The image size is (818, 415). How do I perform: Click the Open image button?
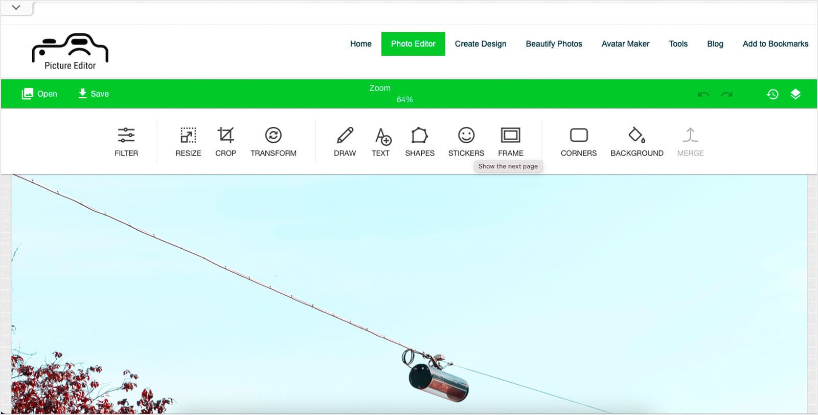[x=39, y=94]
